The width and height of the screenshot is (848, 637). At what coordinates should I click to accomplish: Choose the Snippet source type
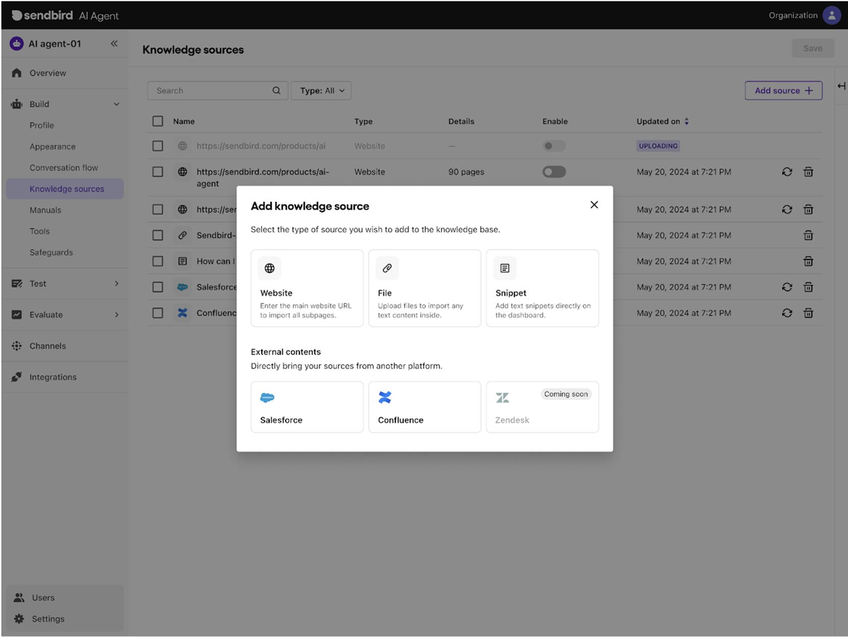542,288
